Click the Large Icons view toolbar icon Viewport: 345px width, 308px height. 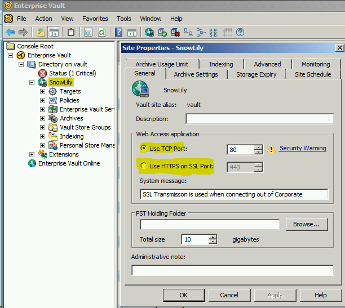pyautogui.click(x=188, y=32)
